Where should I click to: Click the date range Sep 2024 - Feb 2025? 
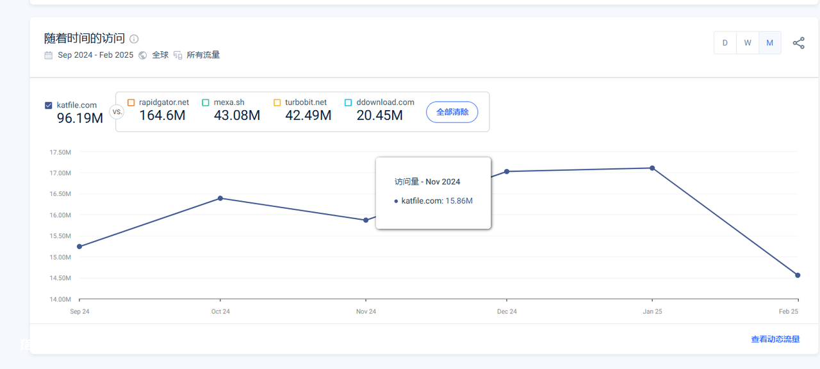pyautogui.click(x=95, y=55)
